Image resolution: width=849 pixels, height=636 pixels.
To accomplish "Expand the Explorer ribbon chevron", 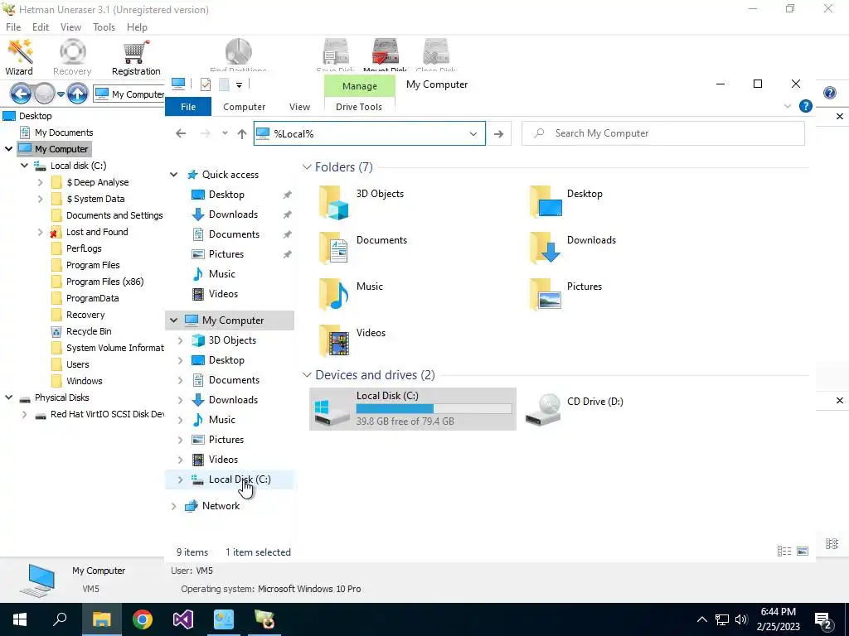I will [788, 106].
